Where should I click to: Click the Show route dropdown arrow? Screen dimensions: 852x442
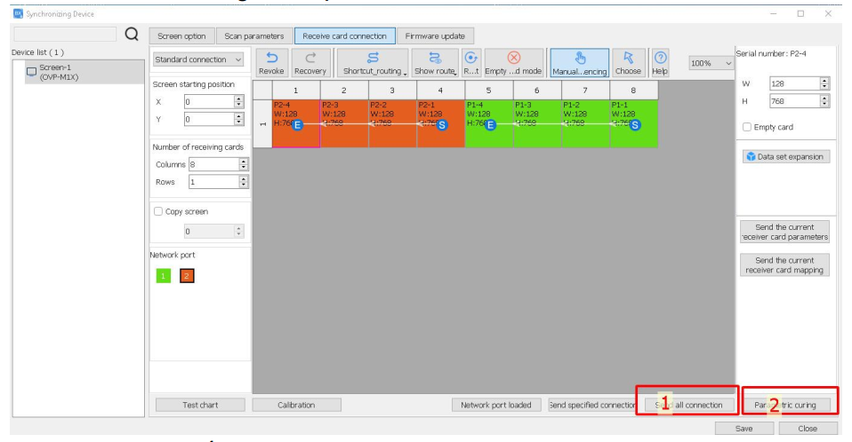[455, 72]
